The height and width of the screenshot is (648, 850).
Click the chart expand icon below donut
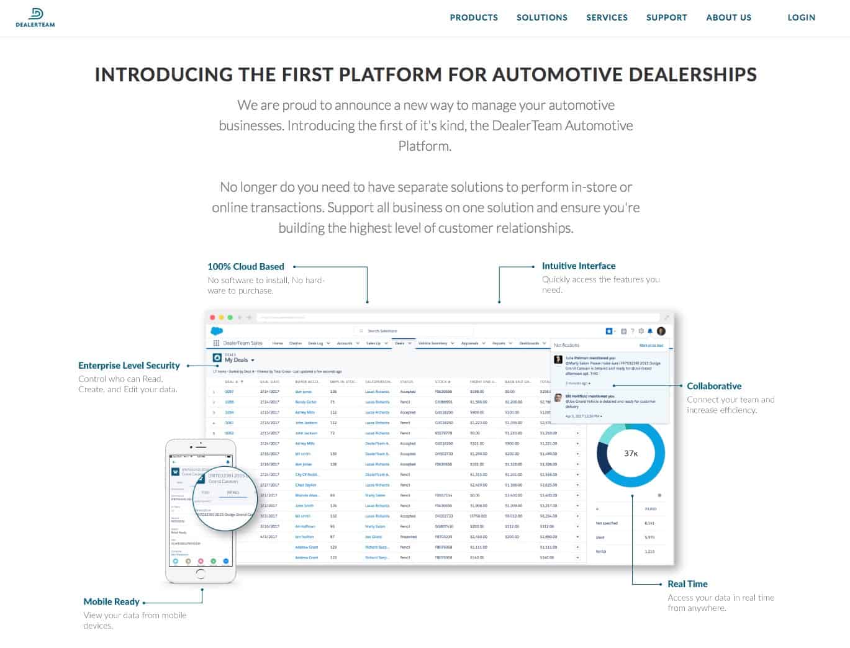point(659,495)
